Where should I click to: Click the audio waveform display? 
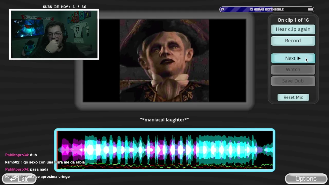[164, 150]
